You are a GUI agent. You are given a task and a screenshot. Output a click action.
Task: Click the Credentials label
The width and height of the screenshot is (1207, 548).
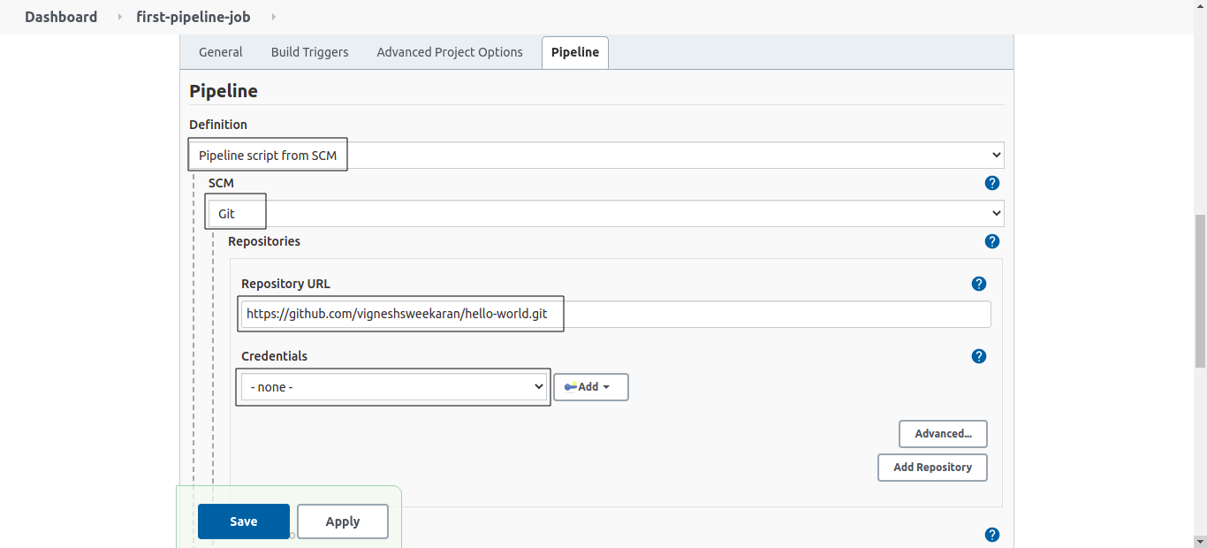pyautogui.click(x=275, y=356)
